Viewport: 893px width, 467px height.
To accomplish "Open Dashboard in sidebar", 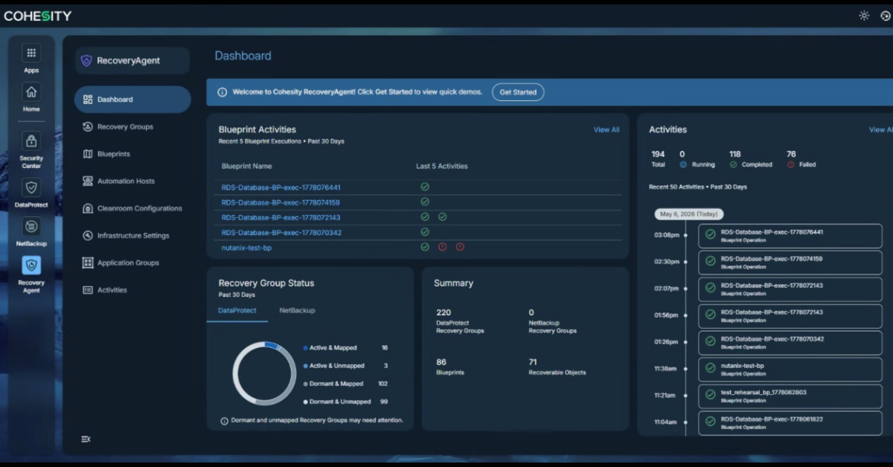I will [x=132, y=99].
